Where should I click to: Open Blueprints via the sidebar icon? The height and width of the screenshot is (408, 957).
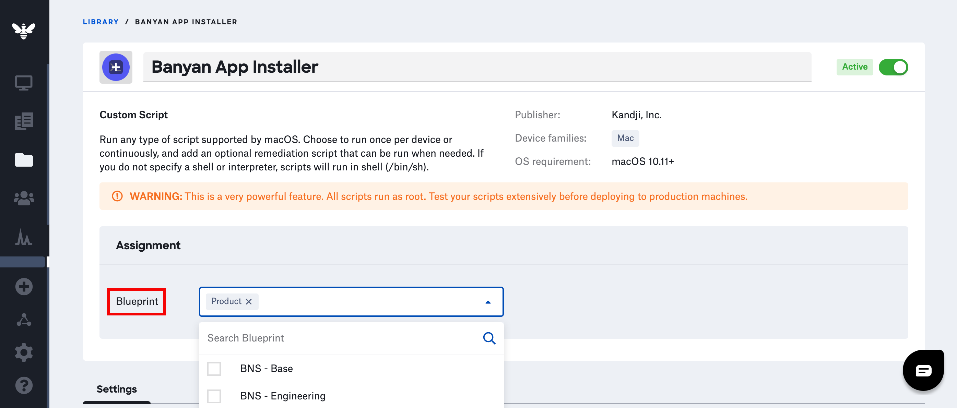click(23, 121)
